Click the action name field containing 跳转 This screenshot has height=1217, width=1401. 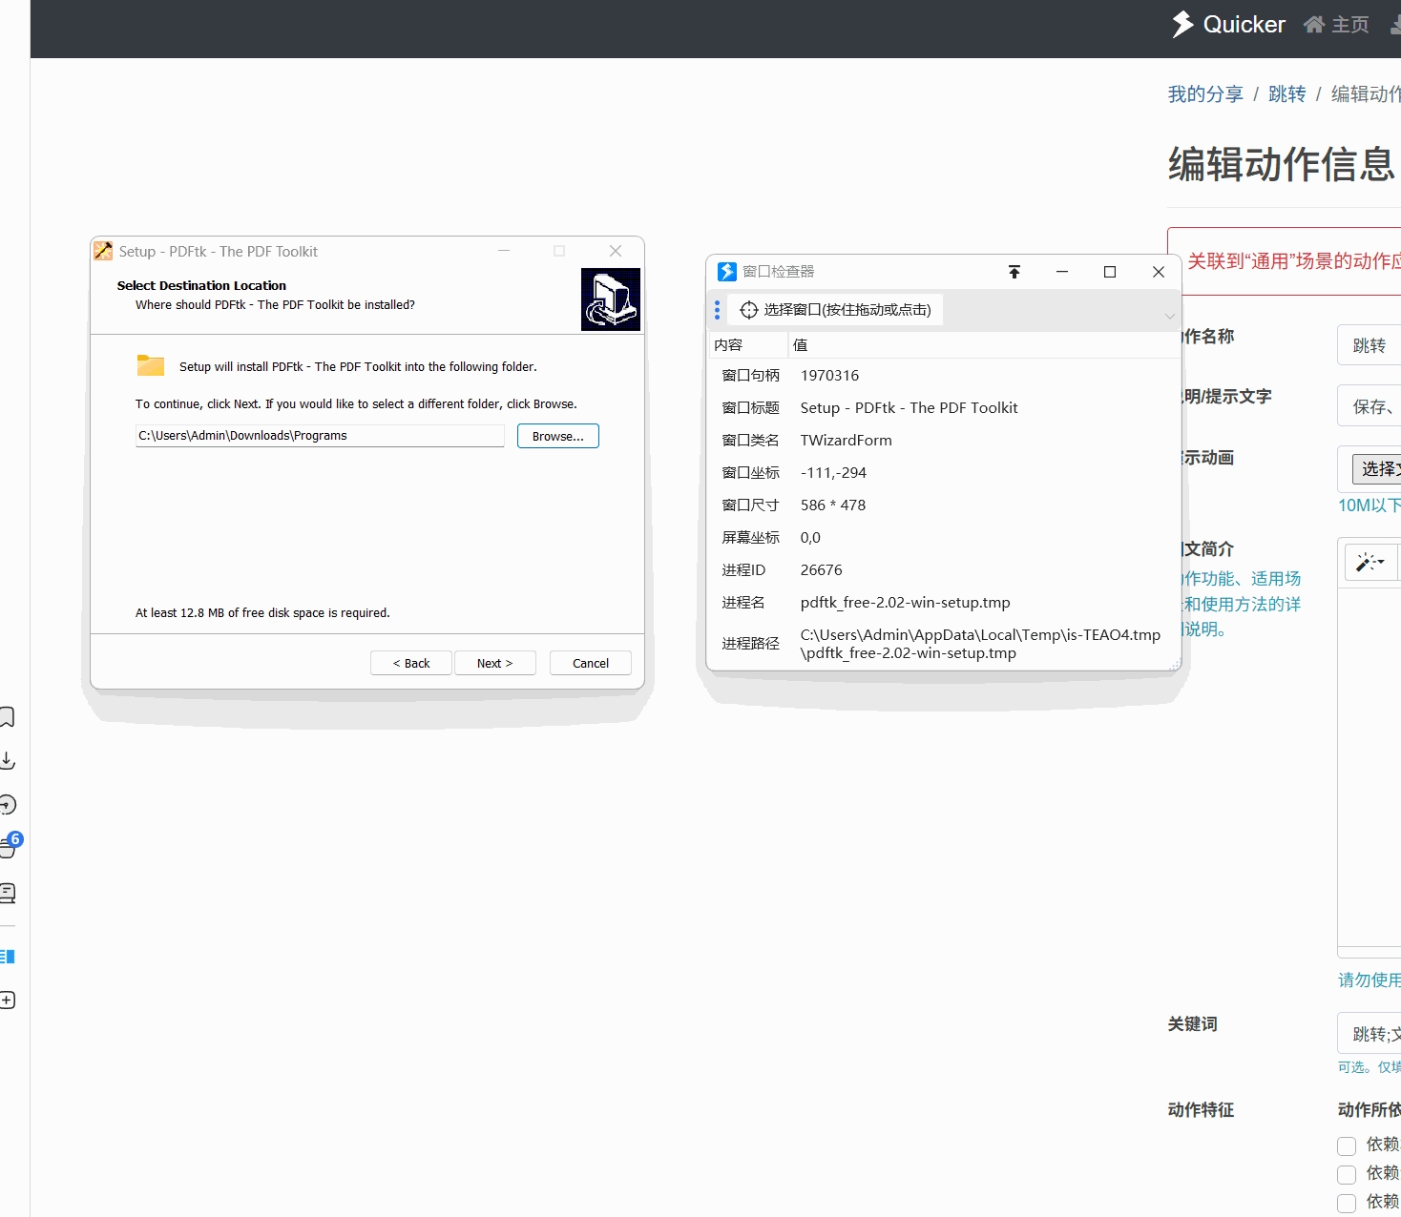(1370, 345)
